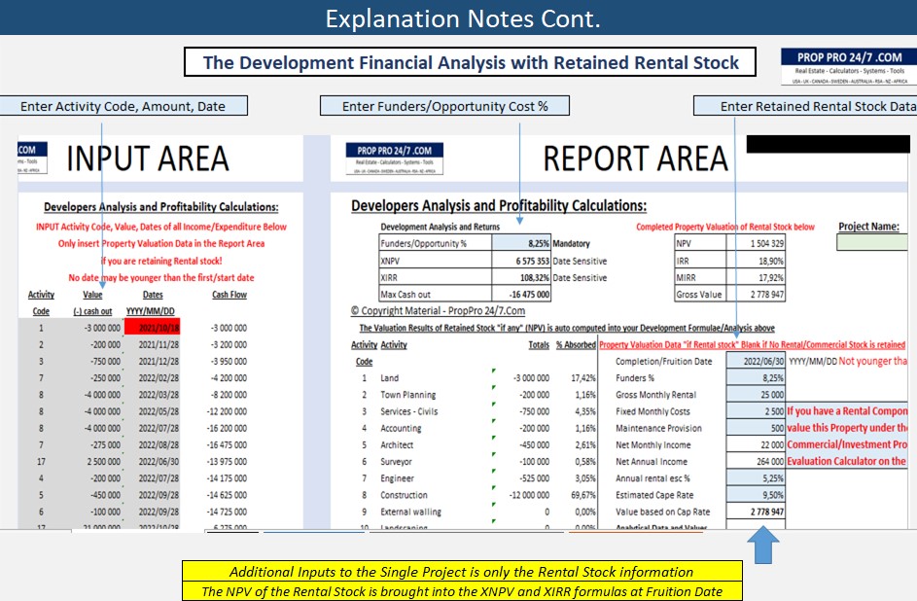Screen dimensions: 917x601
Task: Click the PROP PRO 24/7 .COM logo at top right
Action: (849, 67)
